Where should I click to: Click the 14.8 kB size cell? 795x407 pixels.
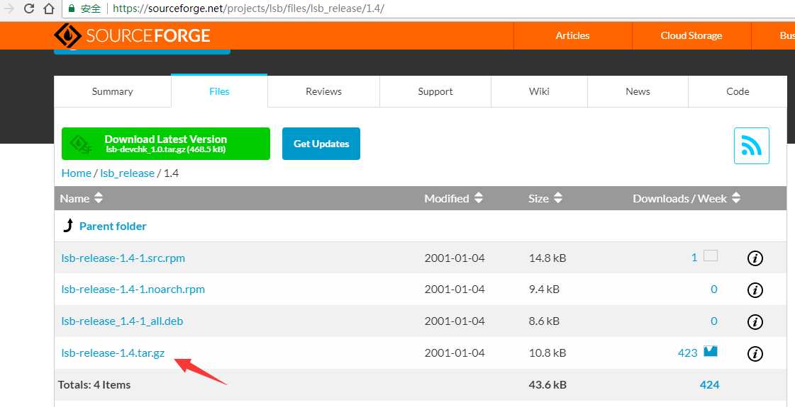click(x=547, y=258)
